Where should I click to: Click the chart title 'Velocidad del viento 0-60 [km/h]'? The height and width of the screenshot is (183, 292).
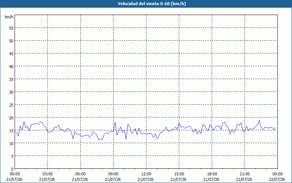[x=152, y=4]
